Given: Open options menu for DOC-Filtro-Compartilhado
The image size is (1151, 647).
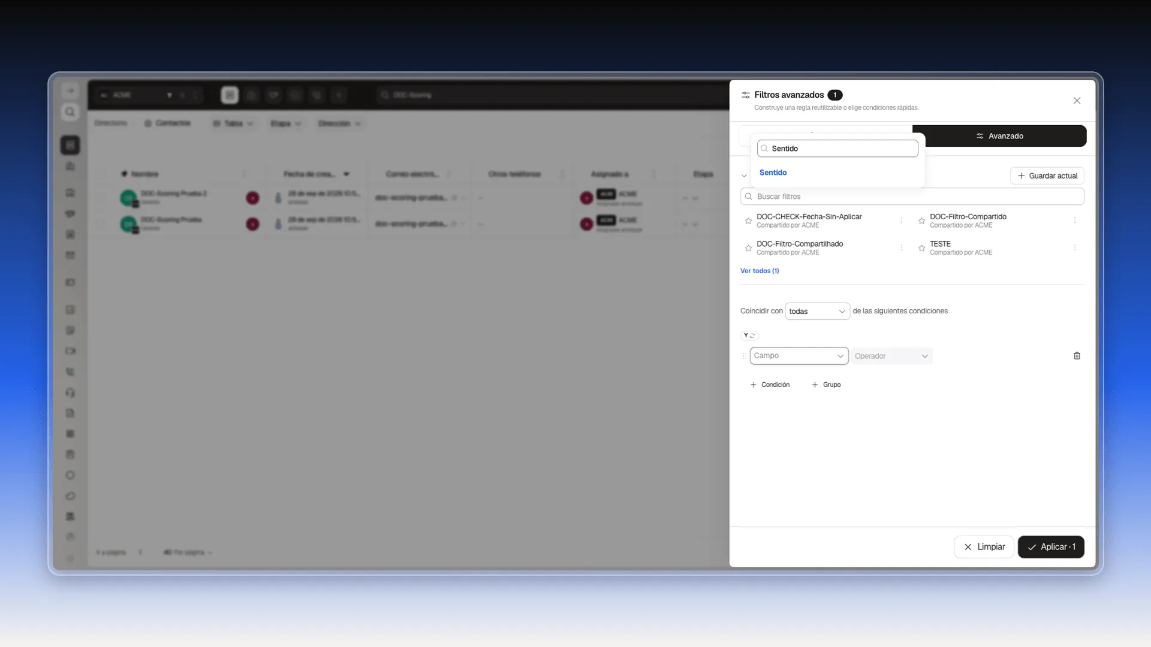Looking at the screenshot, I should [901, 247].
